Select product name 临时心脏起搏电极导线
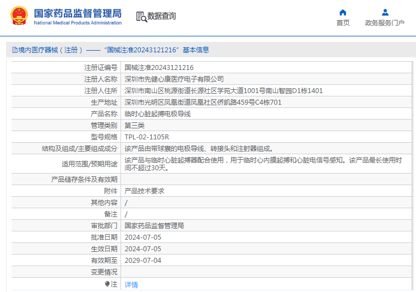 157,114
